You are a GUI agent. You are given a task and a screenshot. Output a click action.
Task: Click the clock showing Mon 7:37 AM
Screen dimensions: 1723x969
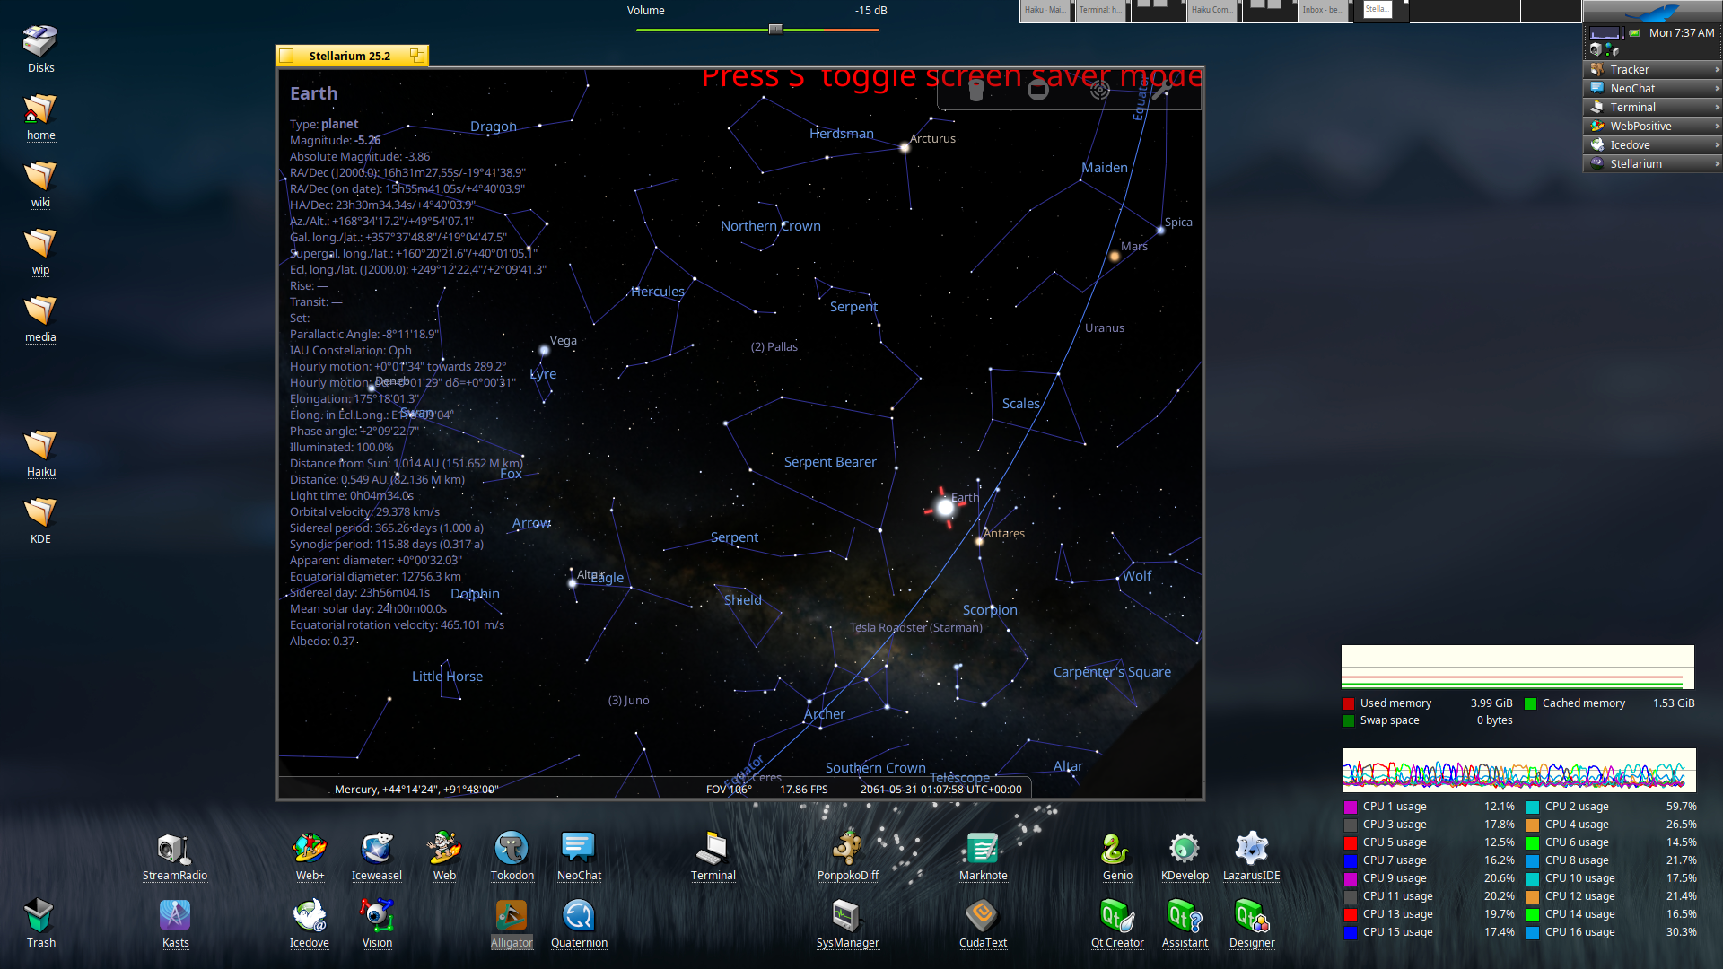(x=1681, y=32)
